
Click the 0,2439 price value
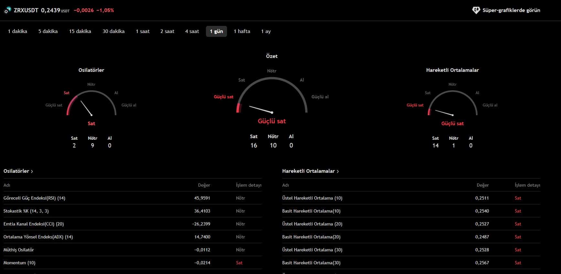[x=50, y=10]
